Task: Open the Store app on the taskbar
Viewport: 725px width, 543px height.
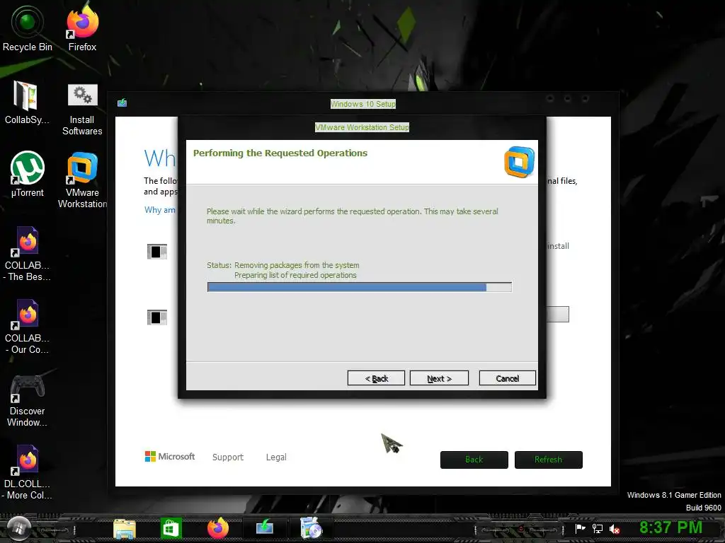Action: pyautogui.click(x=171, y=528)
